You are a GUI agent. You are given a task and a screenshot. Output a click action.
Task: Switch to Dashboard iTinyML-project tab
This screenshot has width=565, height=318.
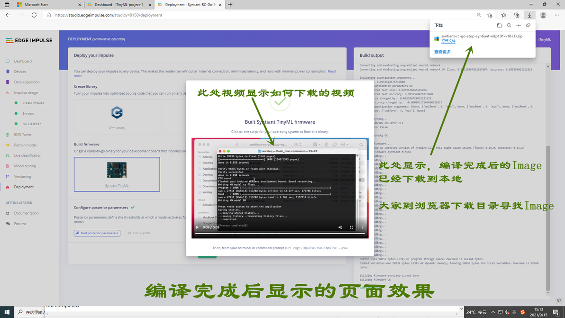[120, 5]
